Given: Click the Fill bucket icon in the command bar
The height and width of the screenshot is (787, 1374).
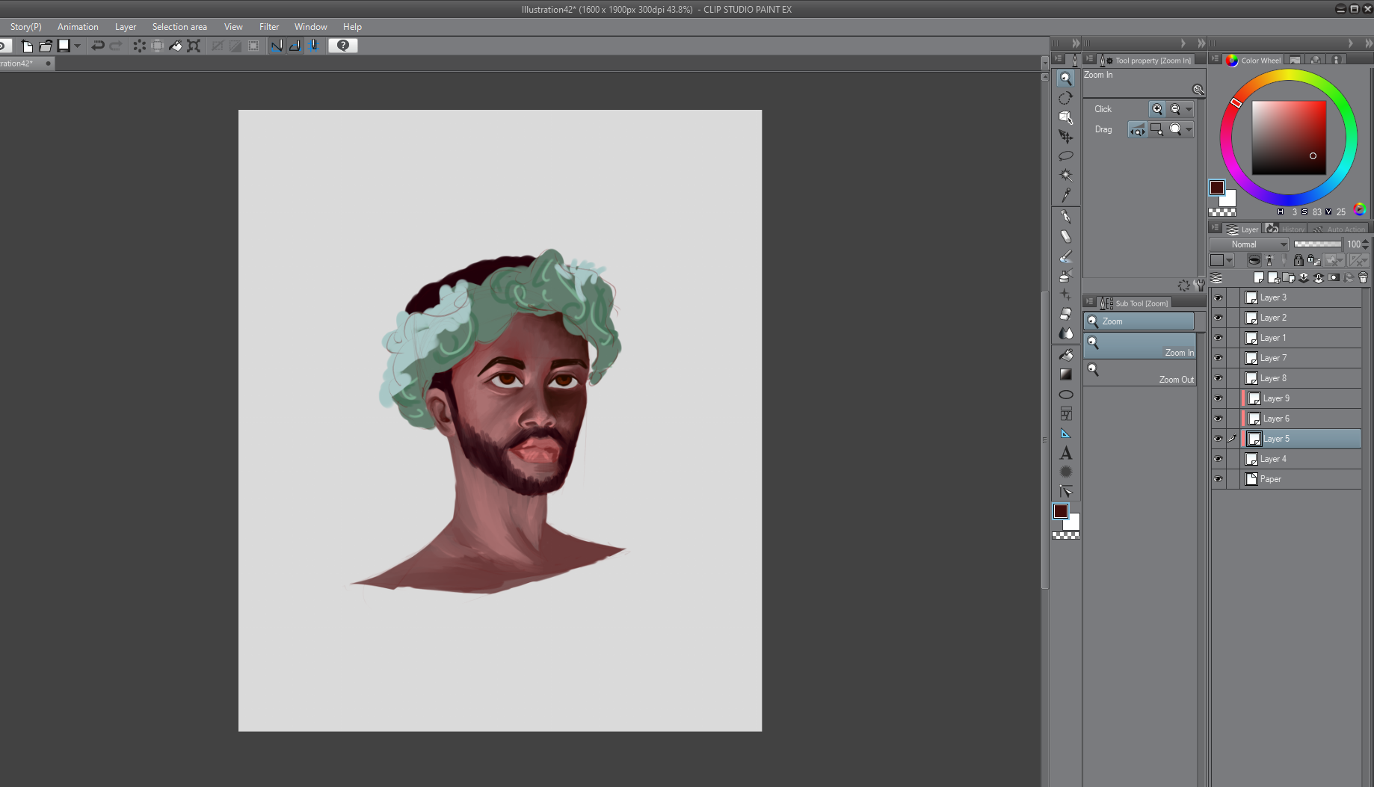Looking at the screenshot, I should [175, 46].
